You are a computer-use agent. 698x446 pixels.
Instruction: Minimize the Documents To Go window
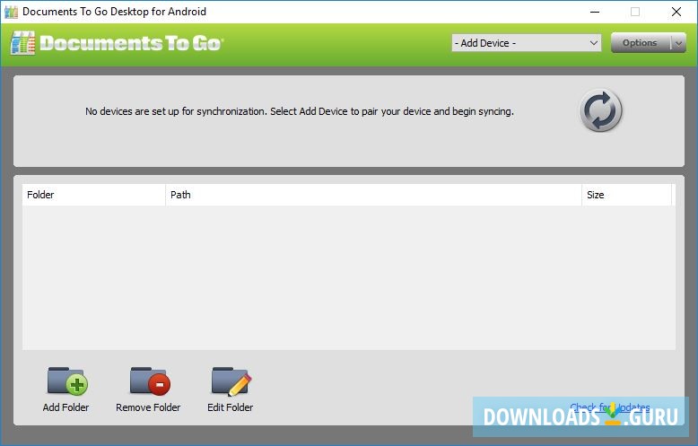click(x=594, y=12)
